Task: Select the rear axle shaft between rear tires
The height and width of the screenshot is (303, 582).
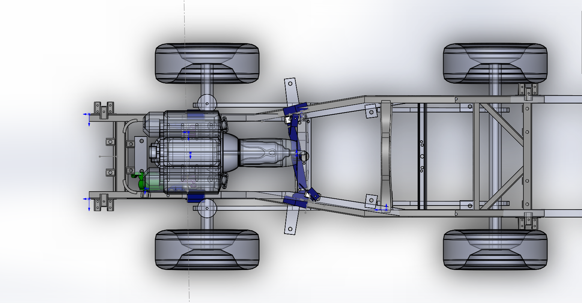Action: pos(495,157)
